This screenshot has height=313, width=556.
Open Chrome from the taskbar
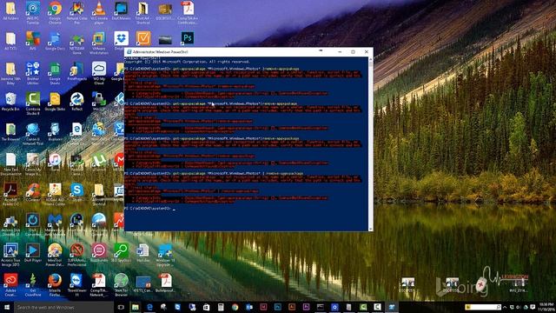tap(235, 307)
